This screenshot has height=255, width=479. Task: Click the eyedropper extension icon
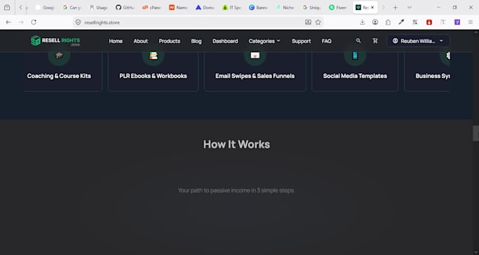click(401, 22)
